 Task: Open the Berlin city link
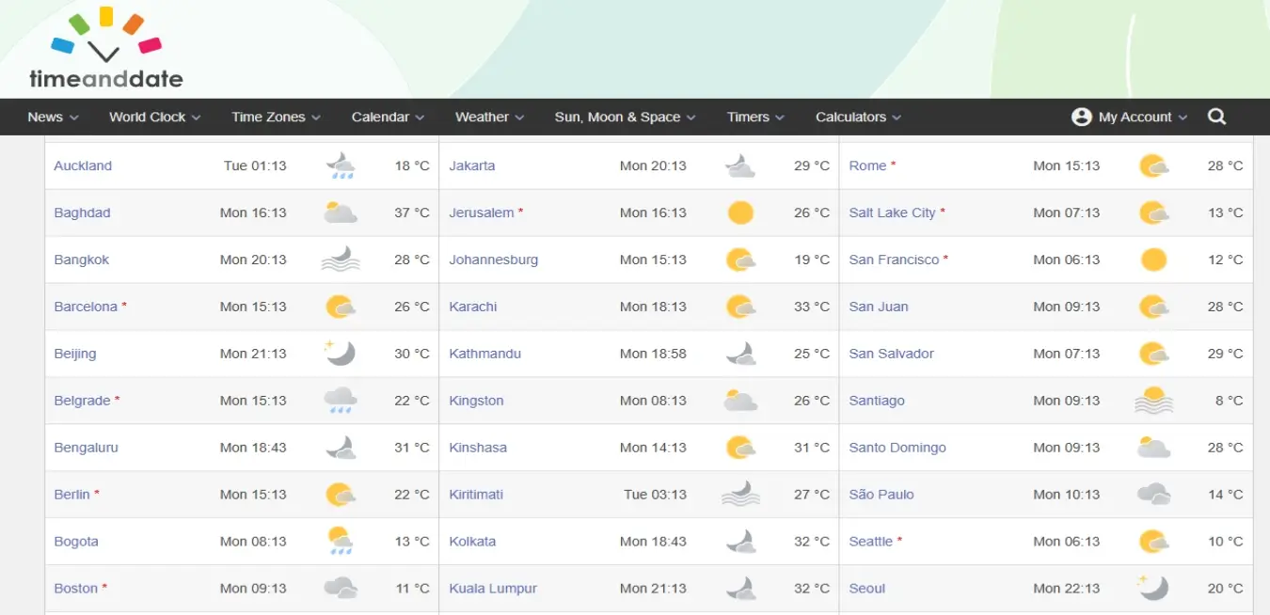click(x=71, y=495)
